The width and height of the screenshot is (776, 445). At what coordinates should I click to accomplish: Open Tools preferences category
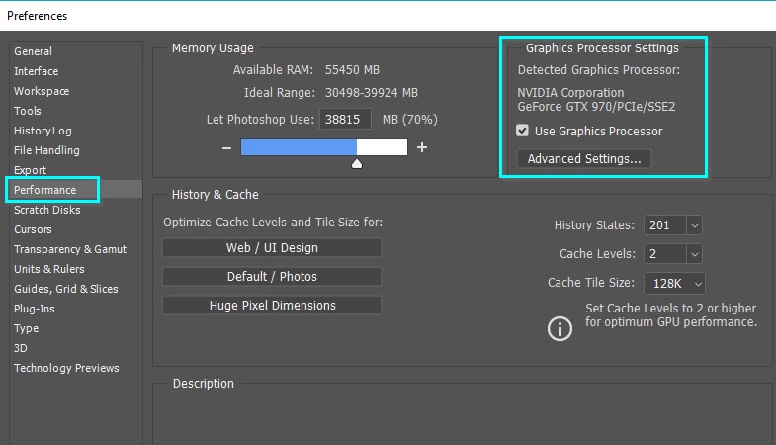(x=28, y=111)
